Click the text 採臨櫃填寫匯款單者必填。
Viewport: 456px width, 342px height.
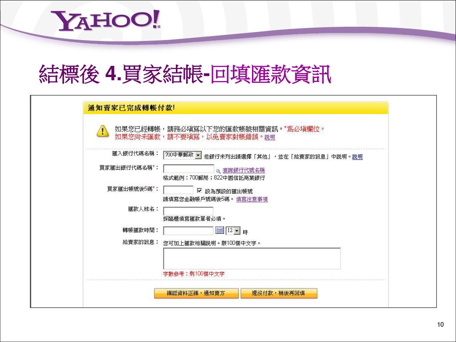[x=194, y=219]
